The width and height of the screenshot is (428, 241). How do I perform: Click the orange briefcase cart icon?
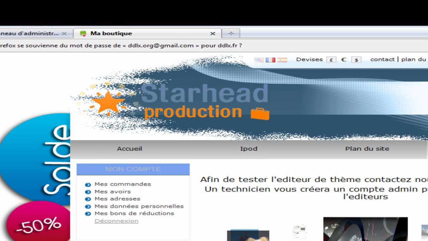[260, 114]
